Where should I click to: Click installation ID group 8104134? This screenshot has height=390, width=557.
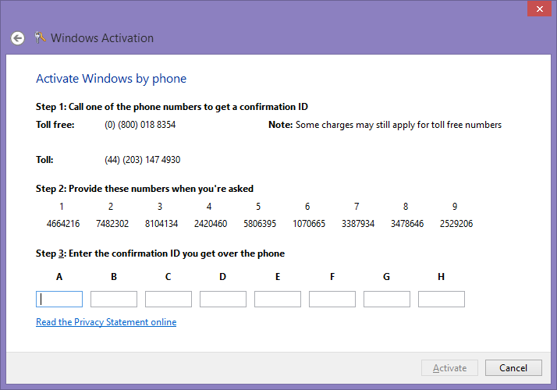pyautogui.click(x=161, y=224)
